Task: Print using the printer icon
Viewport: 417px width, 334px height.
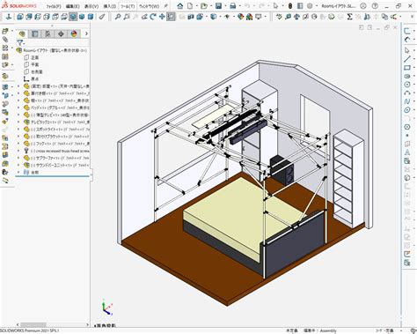Action: (x=233, y=6)
